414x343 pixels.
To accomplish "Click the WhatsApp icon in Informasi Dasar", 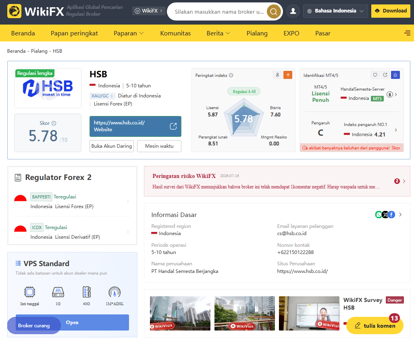I will [379, 215].
